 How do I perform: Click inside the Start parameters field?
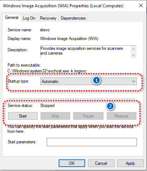tap(92, 142)
